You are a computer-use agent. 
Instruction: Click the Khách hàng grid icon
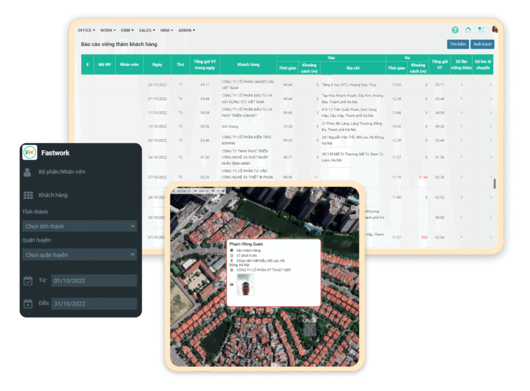28,195
